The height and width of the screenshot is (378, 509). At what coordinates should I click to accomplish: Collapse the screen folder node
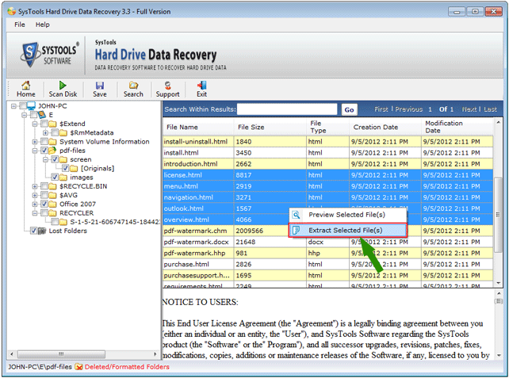45,159
